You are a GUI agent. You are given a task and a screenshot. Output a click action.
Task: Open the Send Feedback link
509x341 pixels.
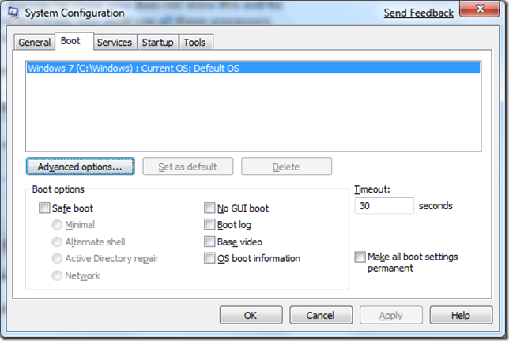(x=418, y=13)
